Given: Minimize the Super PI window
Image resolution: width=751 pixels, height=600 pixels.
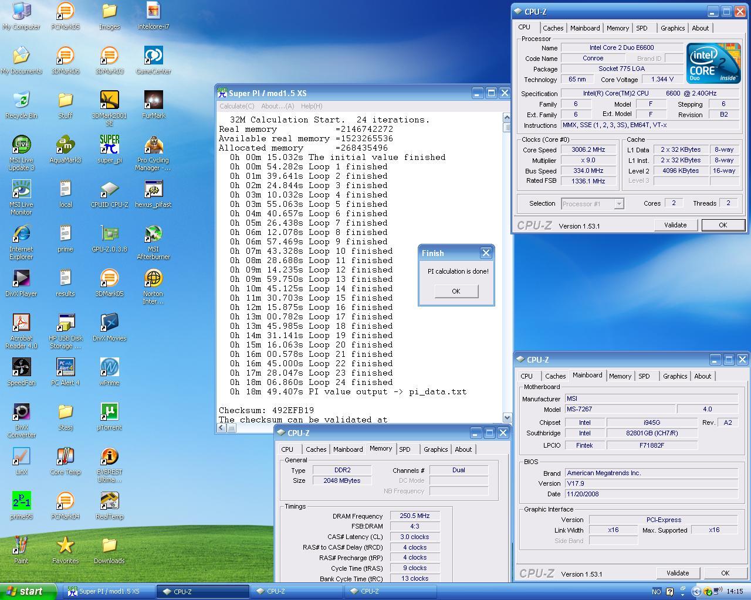Looking at the screenshot, I should 478,93.
